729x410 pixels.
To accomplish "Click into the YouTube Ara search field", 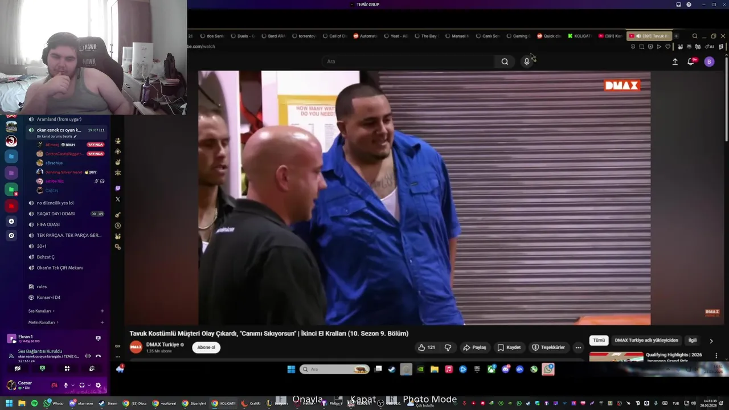I will point(407,61).
